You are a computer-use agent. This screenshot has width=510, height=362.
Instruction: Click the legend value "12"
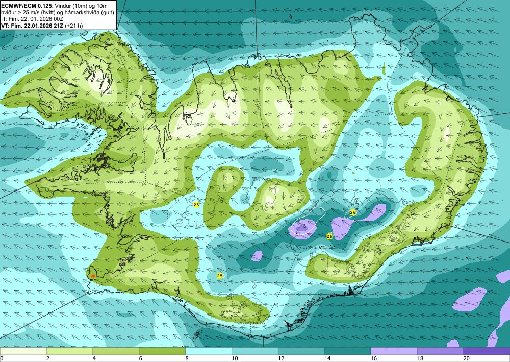click(x=281, y=359)
